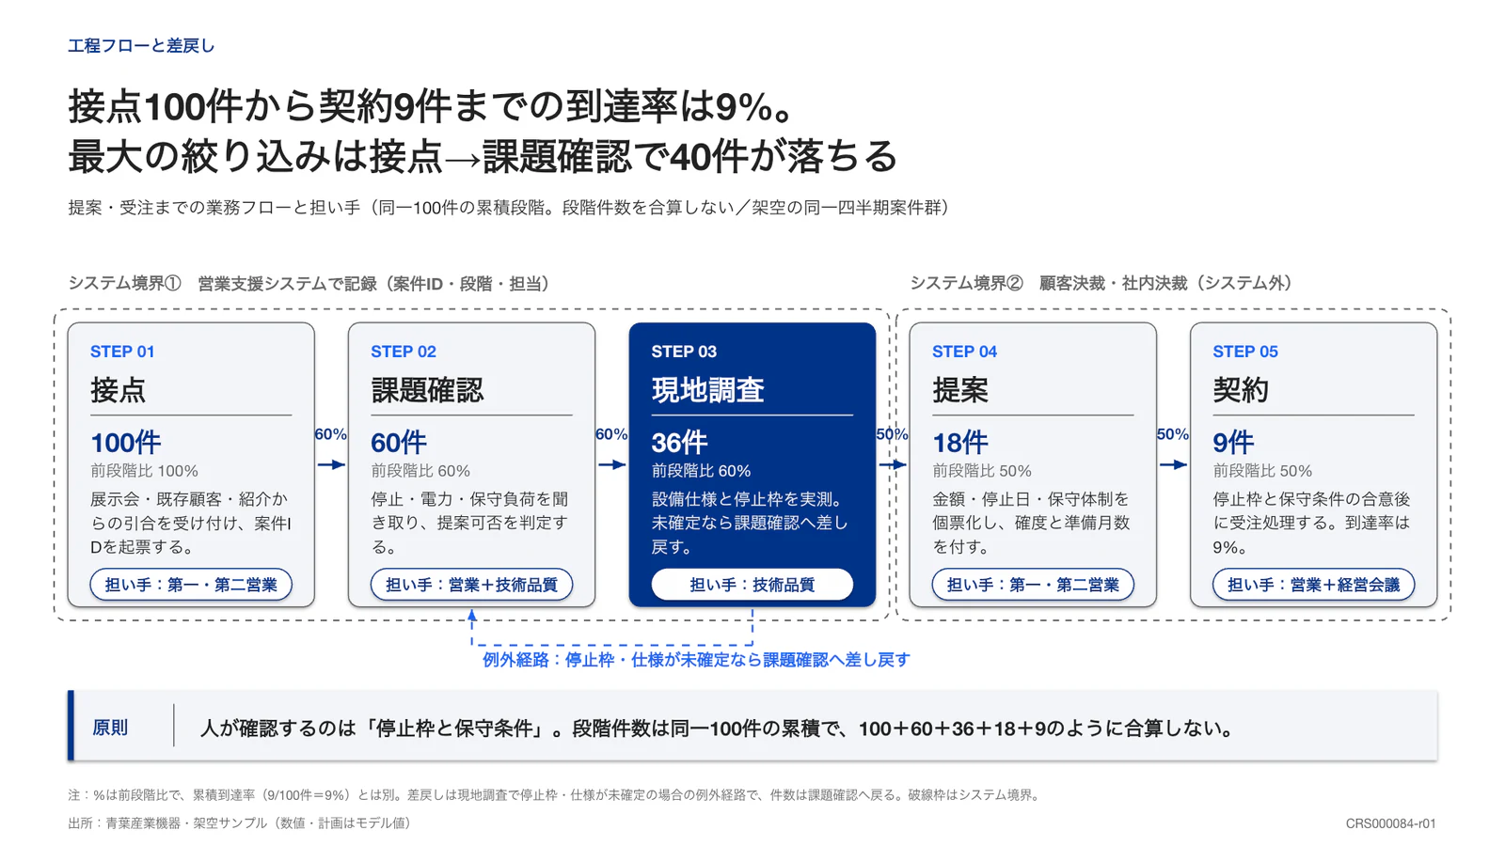Click 前段階比 100% text
Screen dimensions: 1505x846
(144, 471)
